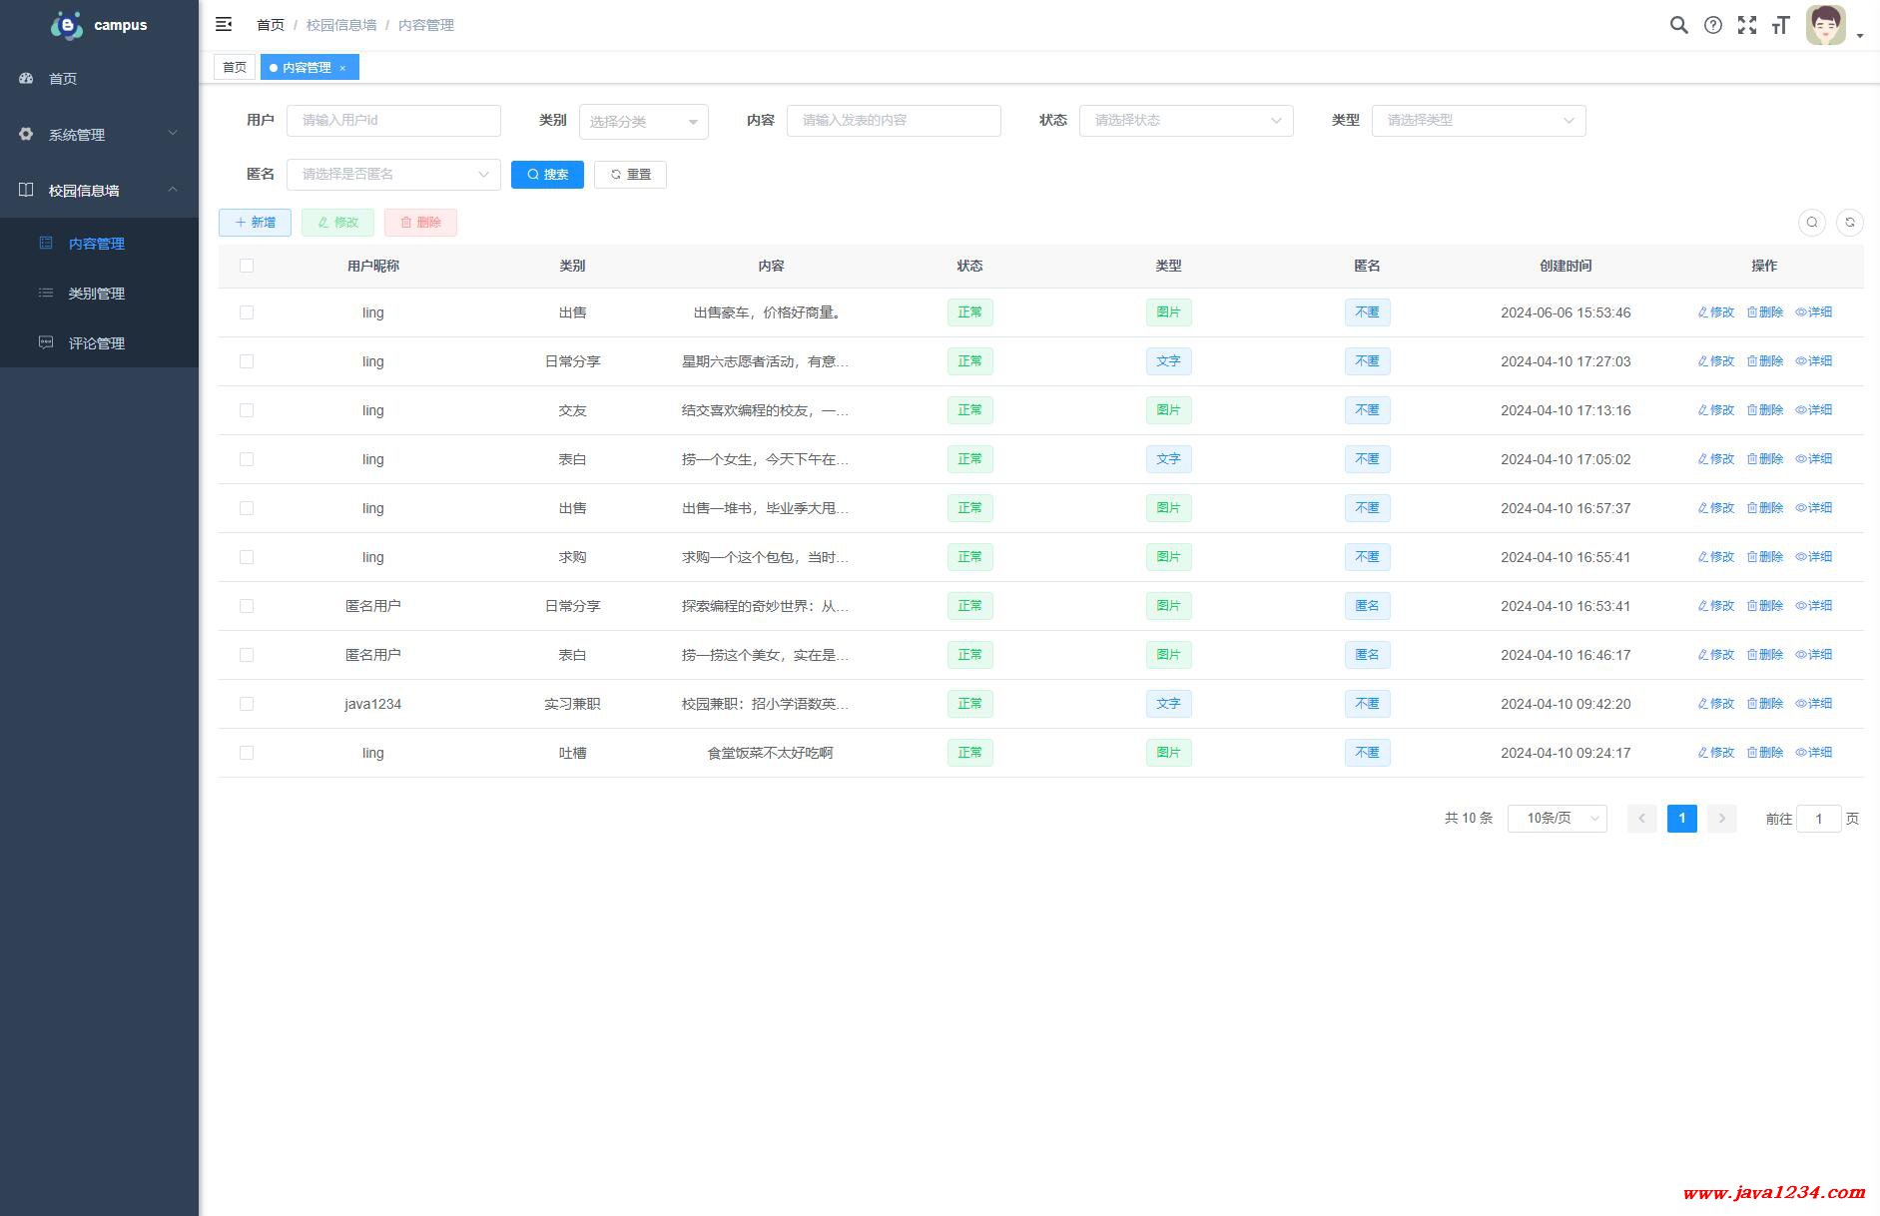Open user avatar menu
This screenshot has height=1216, width=1880.
click(x=1826, y=26)
